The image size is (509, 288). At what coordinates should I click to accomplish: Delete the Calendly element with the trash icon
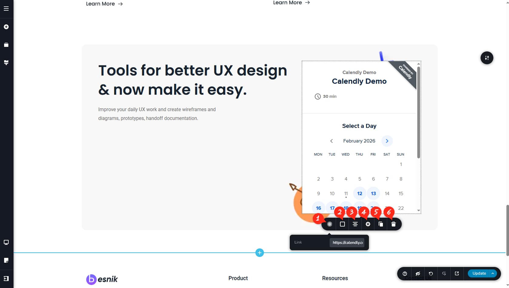(x=393, y=224)
